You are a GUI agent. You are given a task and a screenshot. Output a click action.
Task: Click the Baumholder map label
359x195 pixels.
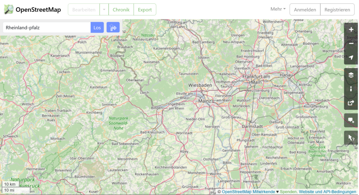click(x=84, y=176)
